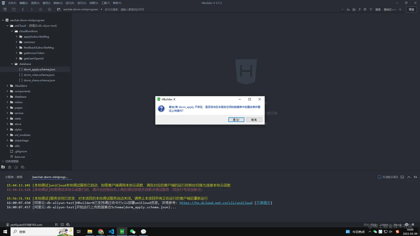Toggle whole word match search option

pos(354,9)
